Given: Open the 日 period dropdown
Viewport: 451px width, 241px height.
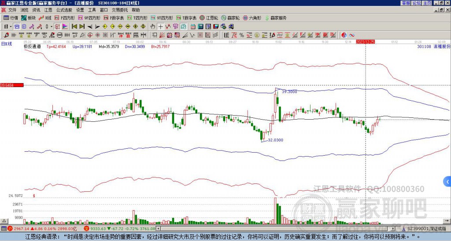Looking at the screenshot, I should click(8, 26).
